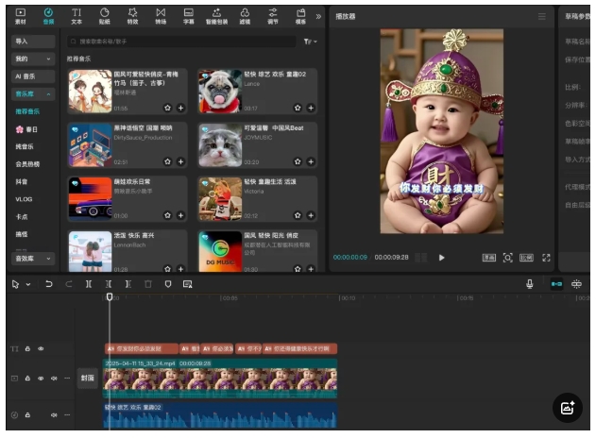Open the 特效 (Effects) panel icon
596x438 pixels.
click(x=132, y=15)
